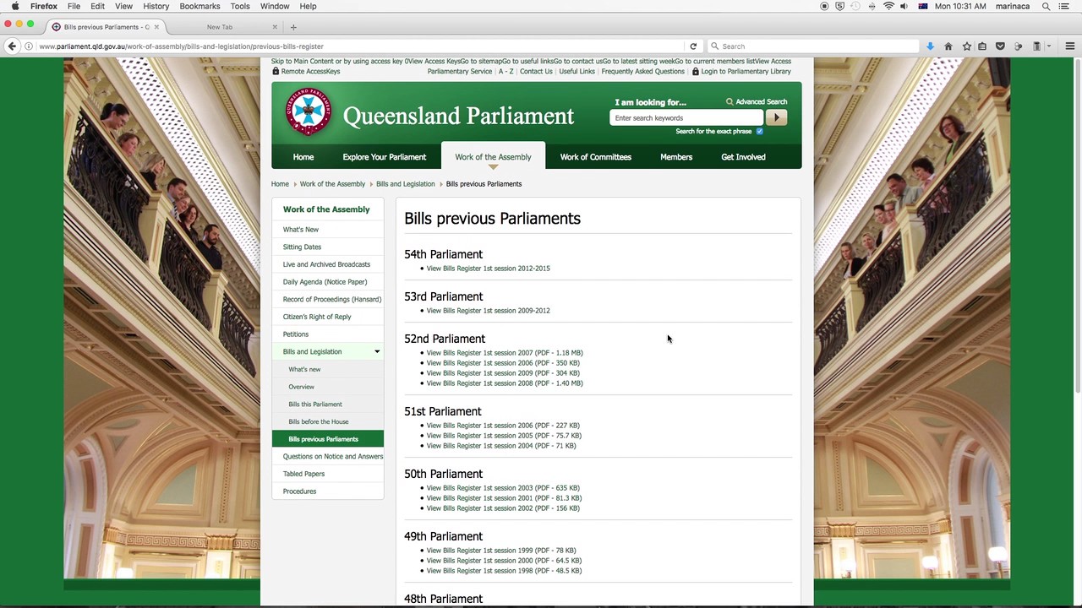The width and height of the screenshot is (1082, 608).
Task: Click Tabled Papers sidebar link
Action: 303,474
